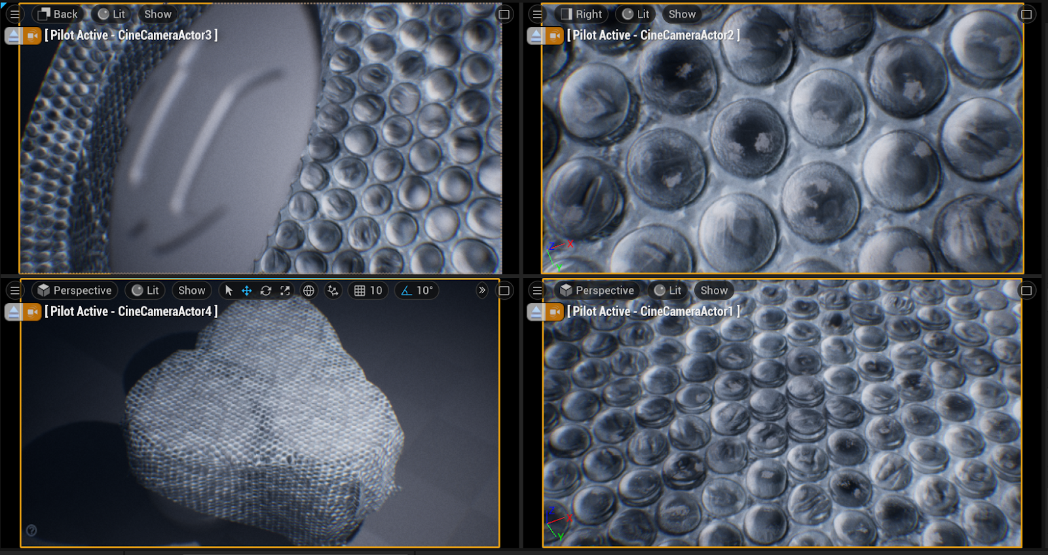This screenshot has width=1048, height=555.
Task: Open CineCameraActor1 viewport options hamburger menu
Action: point(537,290)
